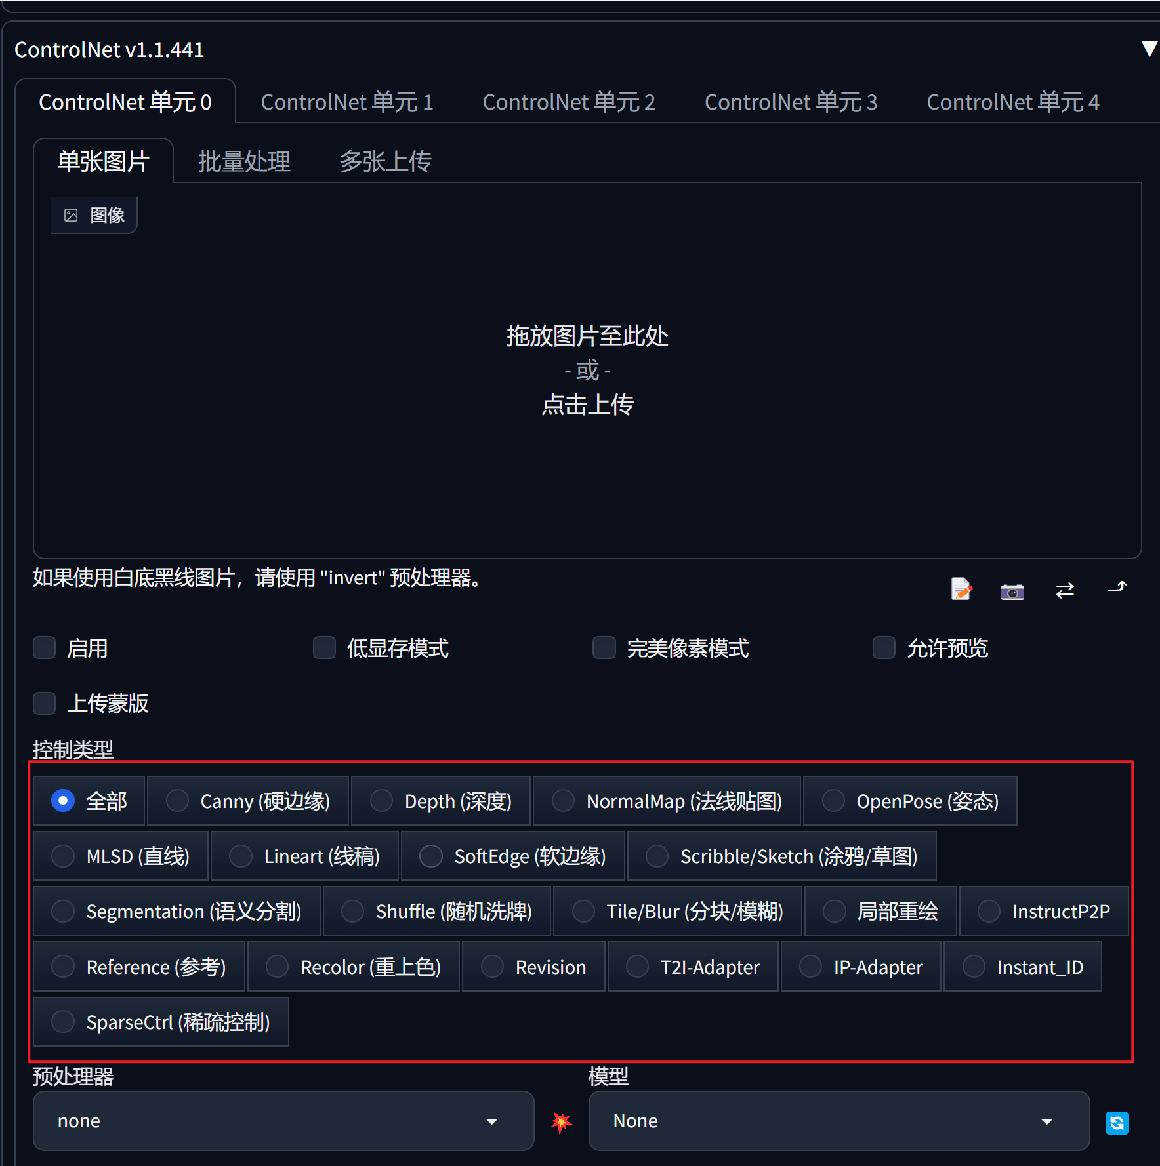The height and width of the screenshot is (1166, 1160).
Task: Switch to ControlNet 单元 1 tab
Action: click(x=347, y=102)
